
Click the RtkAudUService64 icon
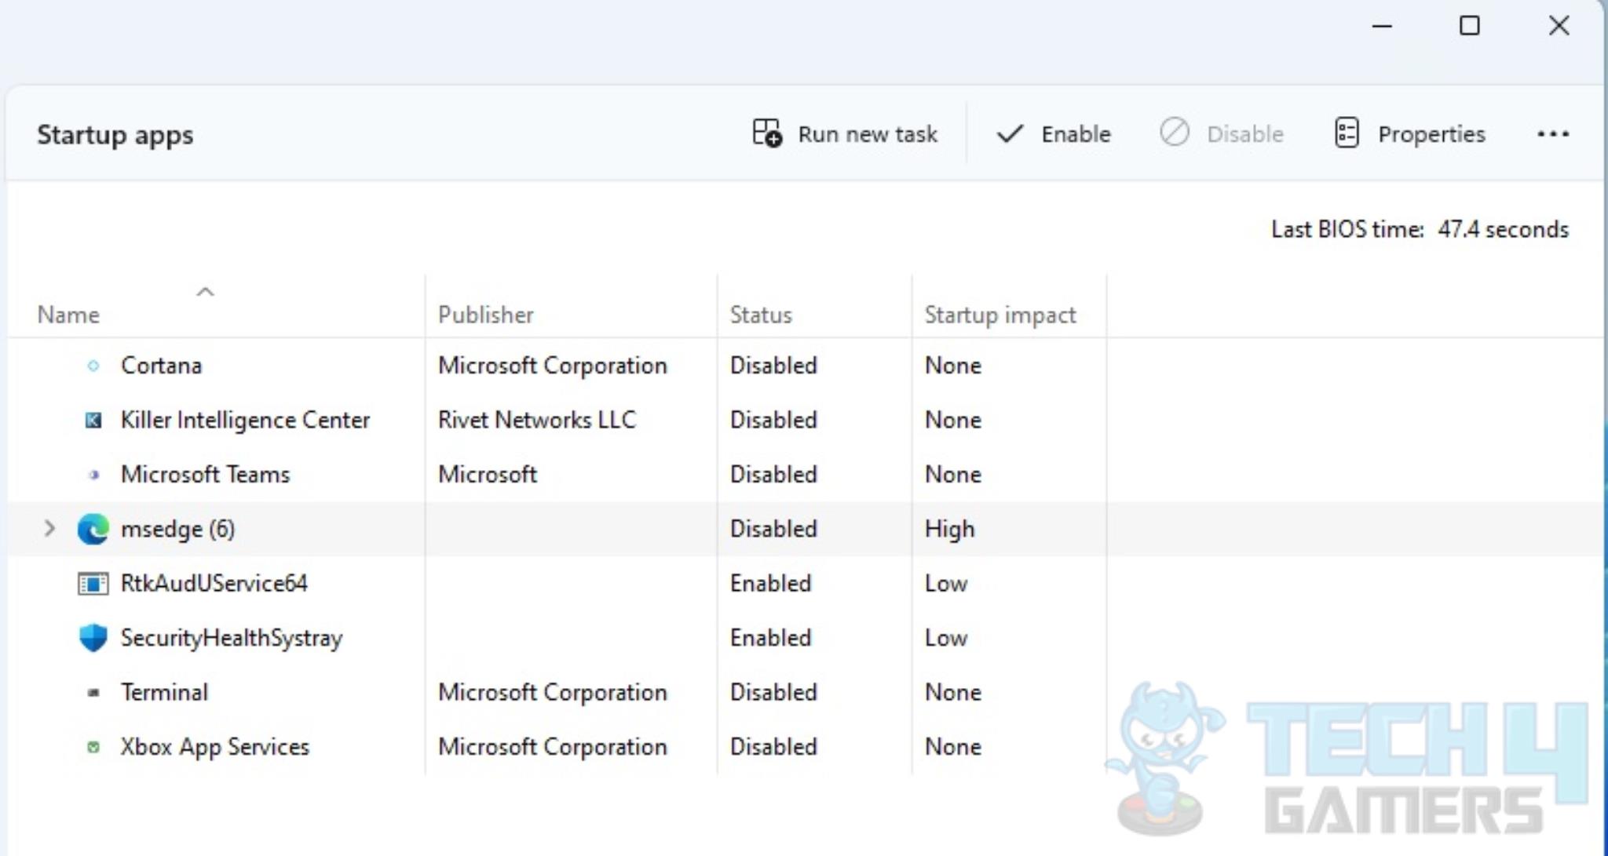click(x=93, y=584)
